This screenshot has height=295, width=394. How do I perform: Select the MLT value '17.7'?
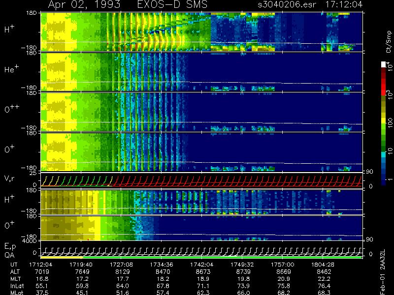click(x=123, y=279)
